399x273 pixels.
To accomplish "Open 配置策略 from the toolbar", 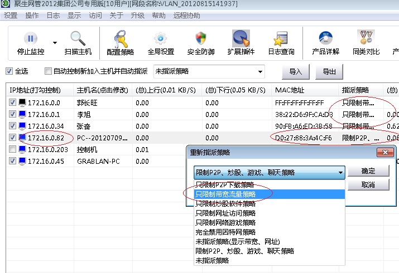I will (x=120, y=39).
